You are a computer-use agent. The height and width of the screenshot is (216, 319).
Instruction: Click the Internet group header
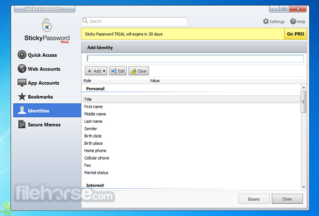coord(95,185)
